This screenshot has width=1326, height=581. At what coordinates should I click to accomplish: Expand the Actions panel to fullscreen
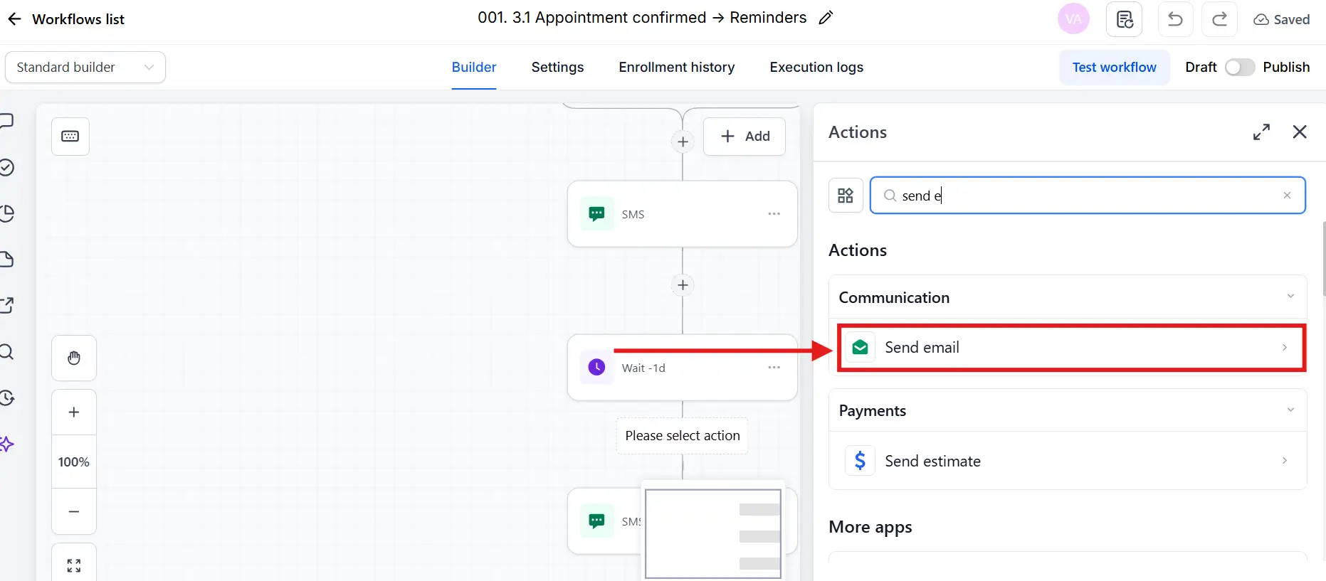click(x=1261, y=132)
